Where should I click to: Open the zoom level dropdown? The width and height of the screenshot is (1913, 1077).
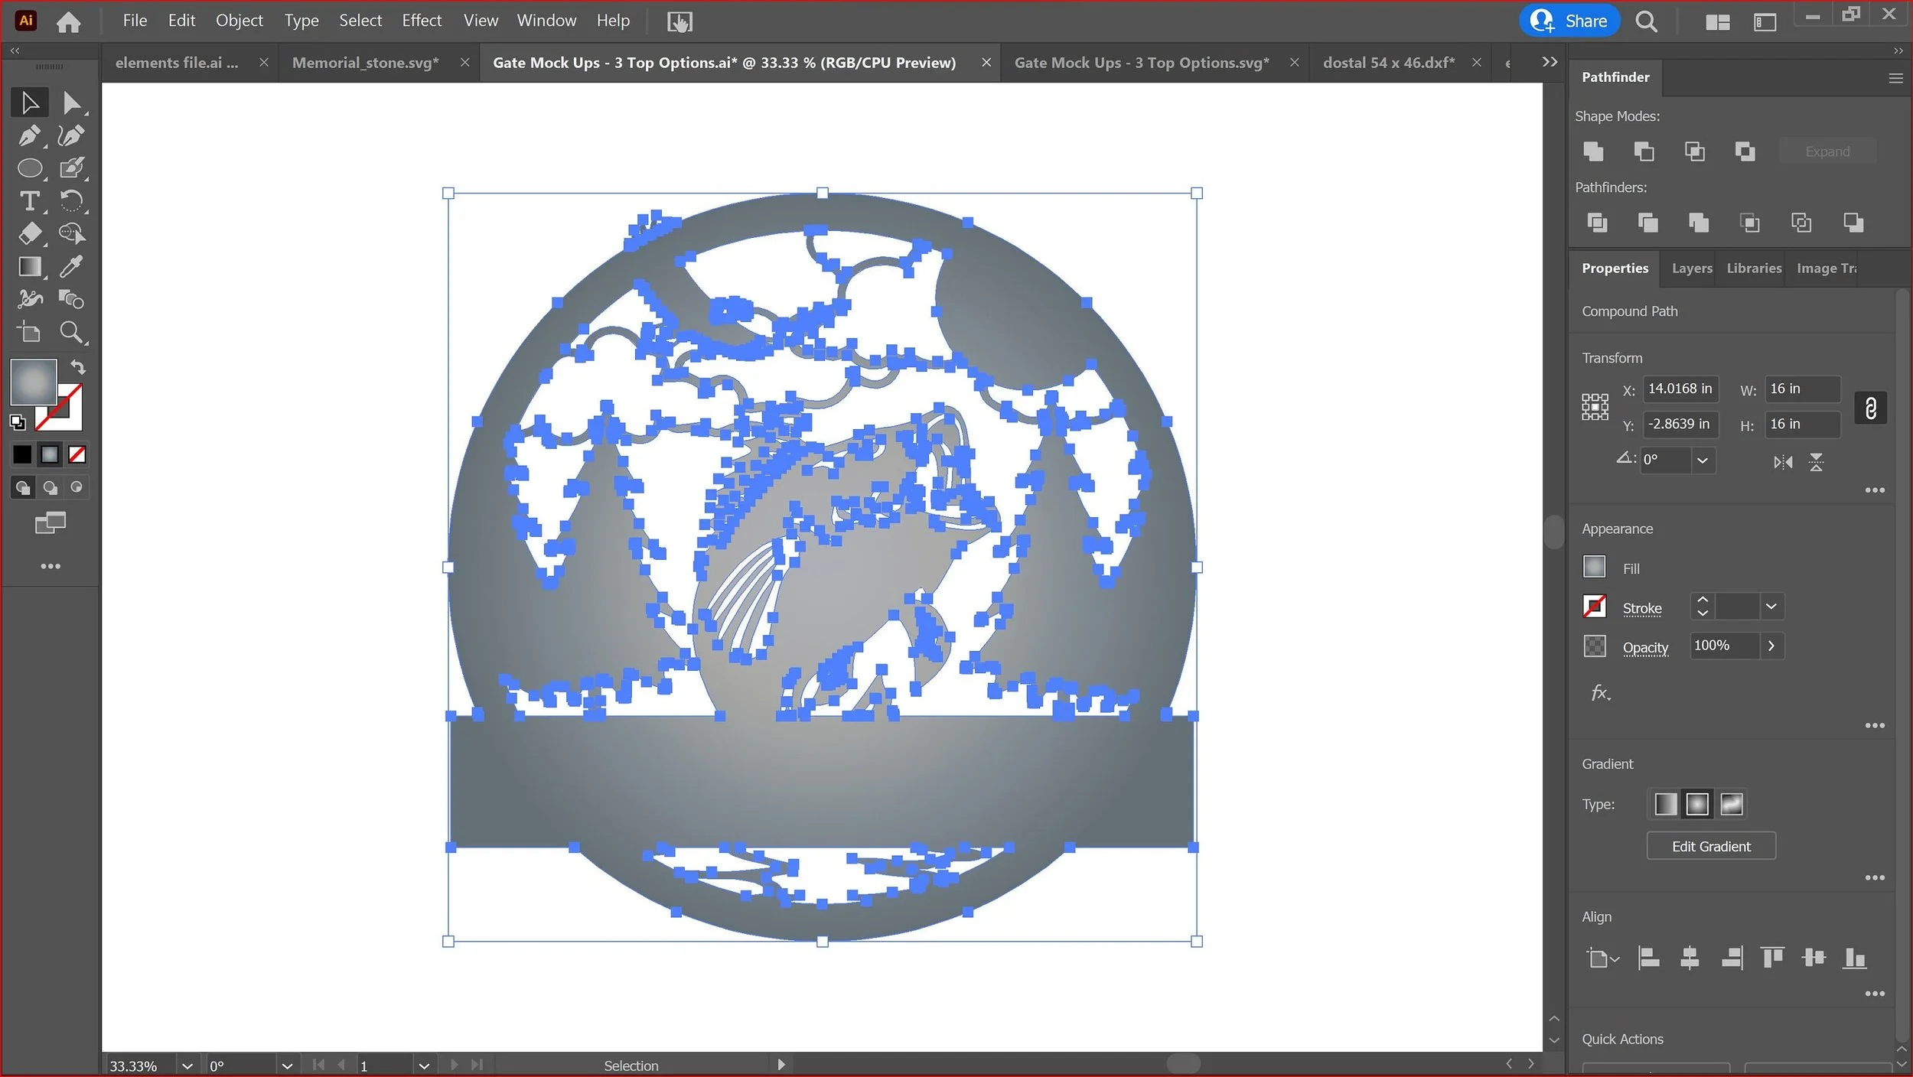click(187, 1066)
